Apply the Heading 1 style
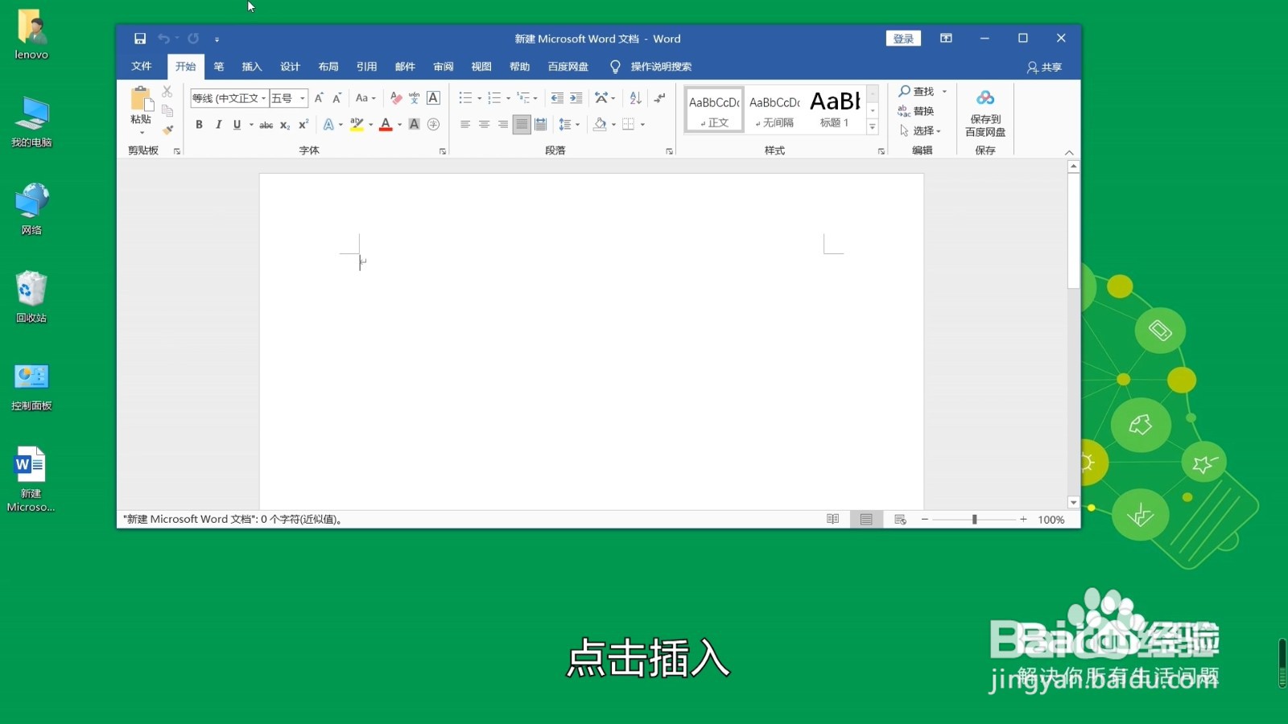Image resolution: width=1288 pixels, height=724 pixels. tap(835, 109)
